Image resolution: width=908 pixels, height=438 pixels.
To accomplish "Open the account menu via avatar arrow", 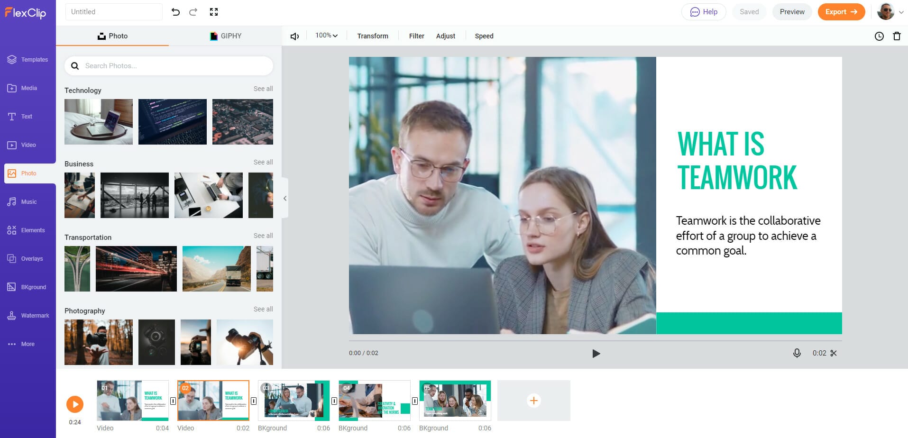I will click(x=900, y=12).
